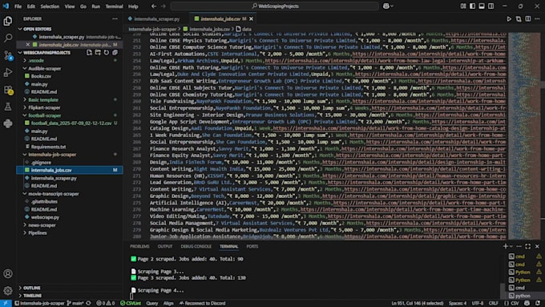Open Requirements.txt in football-scraper
The height and width of the screenshot is (307, 545).
[48, 147]
